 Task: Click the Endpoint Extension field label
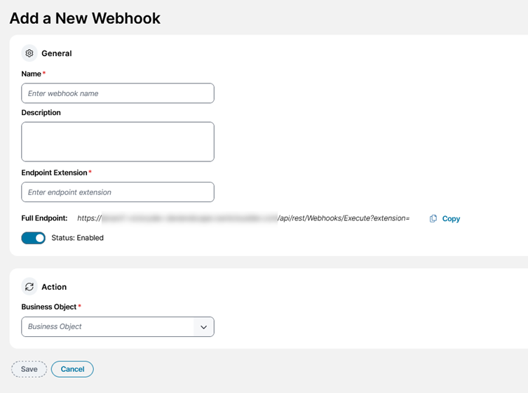click(54, 173)
